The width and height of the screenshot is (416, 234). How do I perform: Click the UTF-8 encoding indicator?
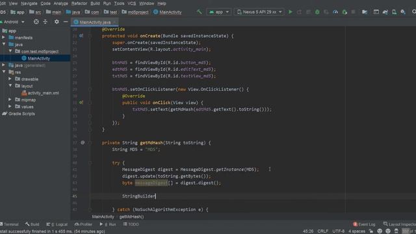[x=338, y=231]
